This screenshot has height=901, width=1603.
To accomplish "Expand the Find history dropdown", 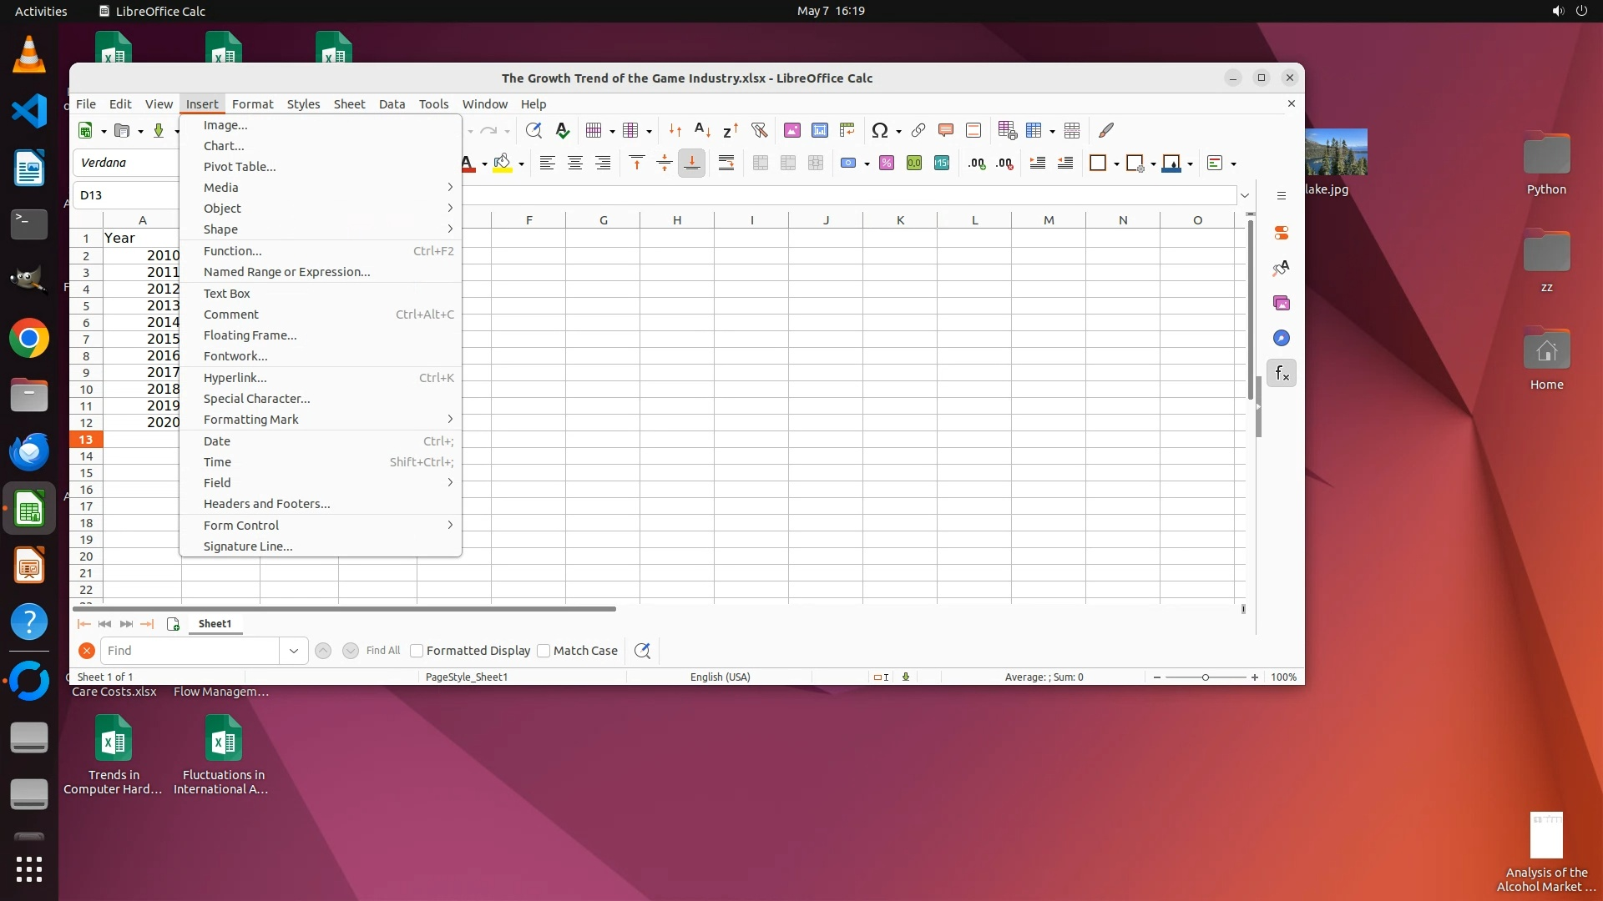I will pyautogui.click(x=293, y=651).
